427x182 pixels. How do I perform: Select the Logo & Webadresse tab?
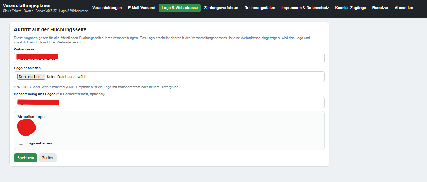point(180,8)
